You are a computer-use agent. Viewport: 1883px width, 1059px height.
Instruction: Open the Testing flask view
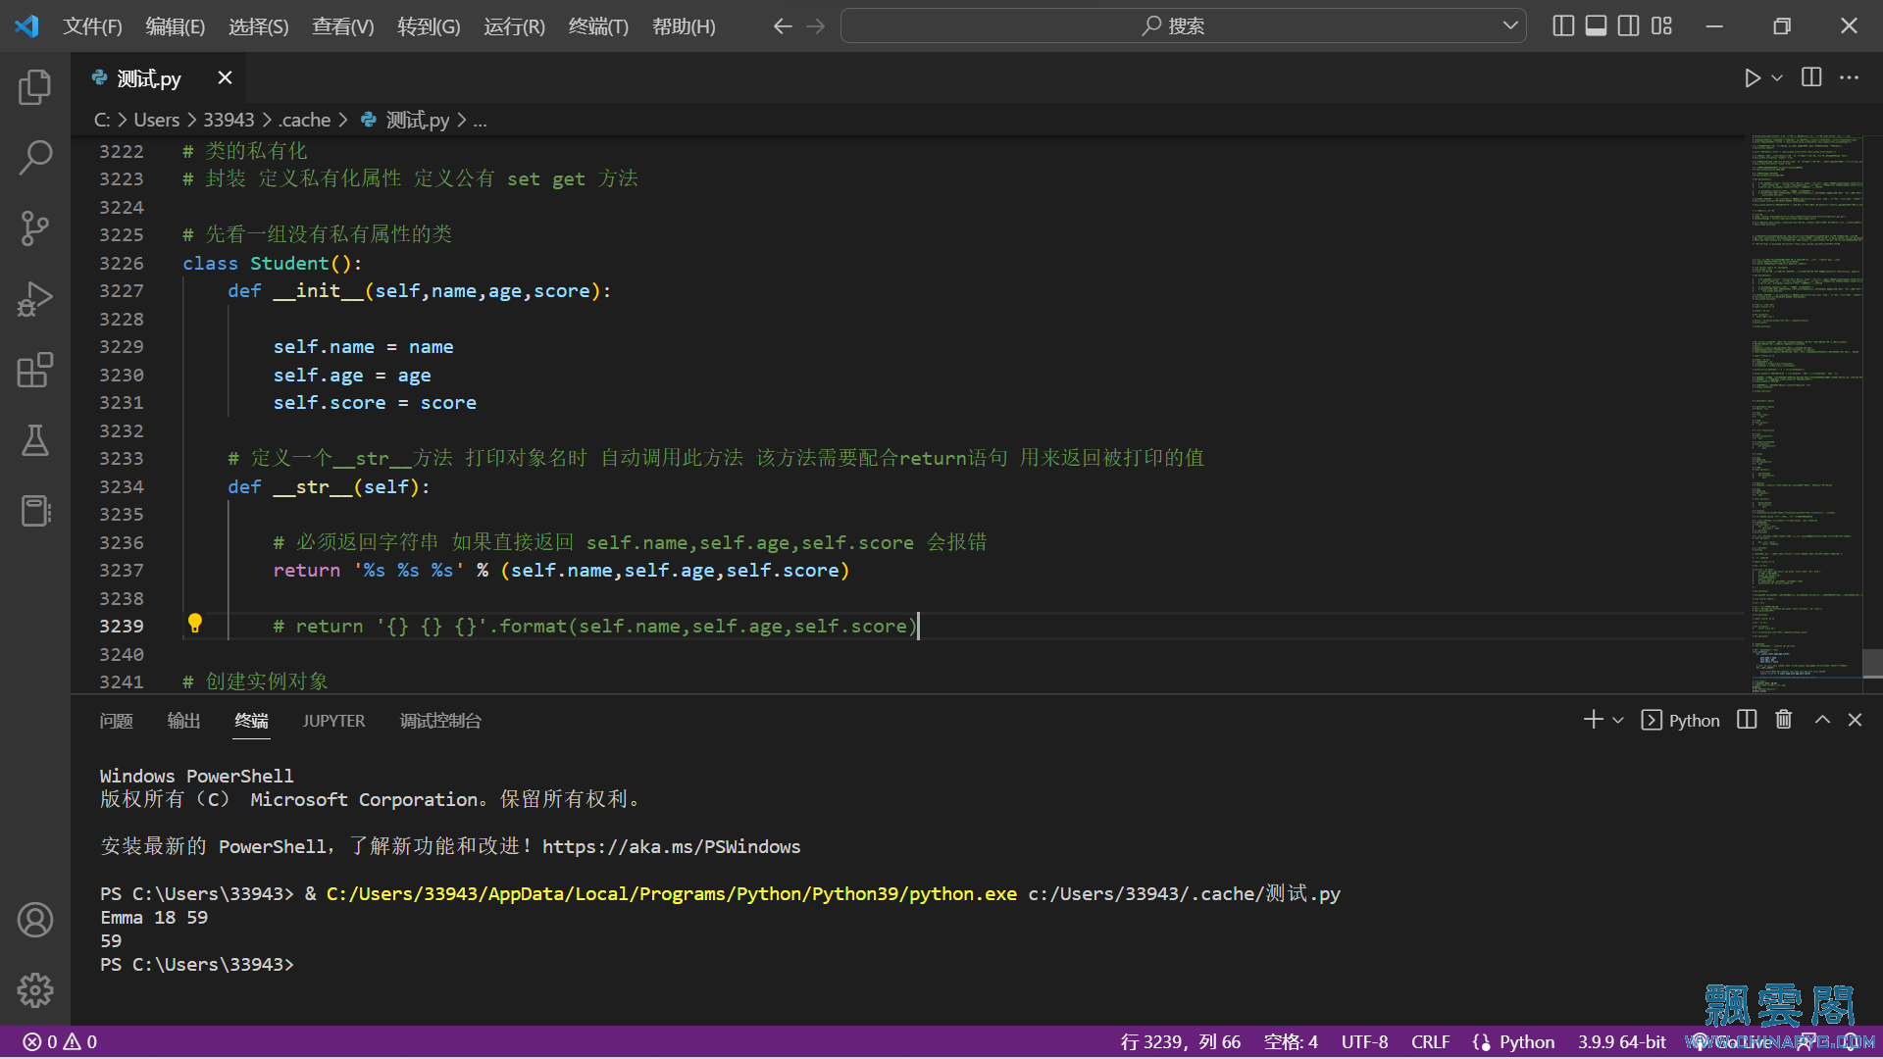[35, 440]
